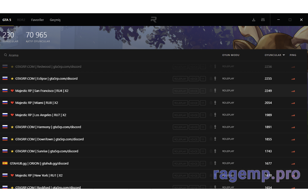Click the RAGE logo in title bar
The width and height of the screenshot is (308, 190).
(154, 20)
